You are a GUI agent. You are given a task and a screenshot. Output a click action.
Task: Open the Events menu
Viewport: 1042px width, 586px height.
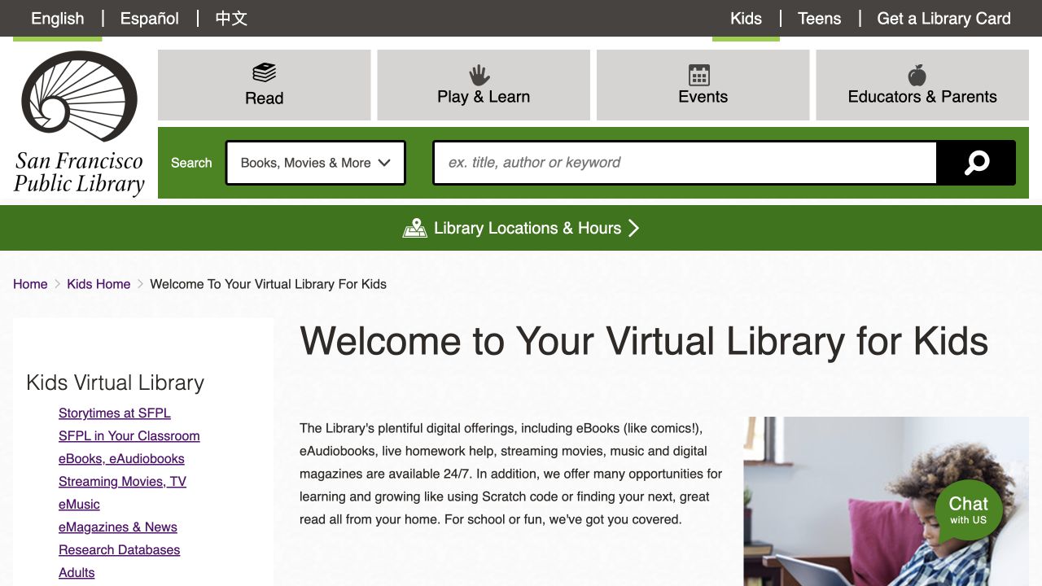tap(703, 85)
